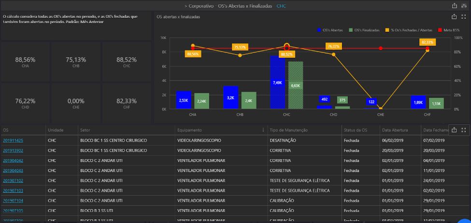Sort by Tipo de Manutenção column header
Image resolution: width=471 pixels, height=223 pixels.
click(x=290, y=130)
